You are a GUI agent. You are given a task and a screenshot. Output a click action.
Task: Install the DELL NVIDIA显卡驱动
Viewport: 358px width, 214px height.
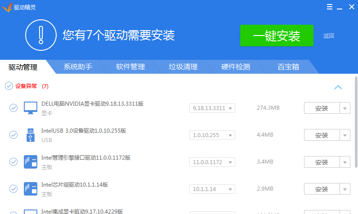pyautogui.click(x=322, y=108)
